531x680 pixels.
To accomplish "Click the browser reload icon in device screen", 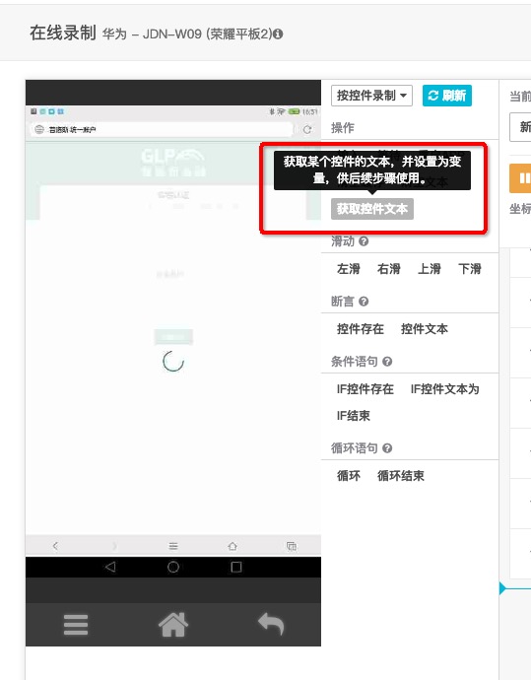I will pyautogui.click(x=307, y=129).
